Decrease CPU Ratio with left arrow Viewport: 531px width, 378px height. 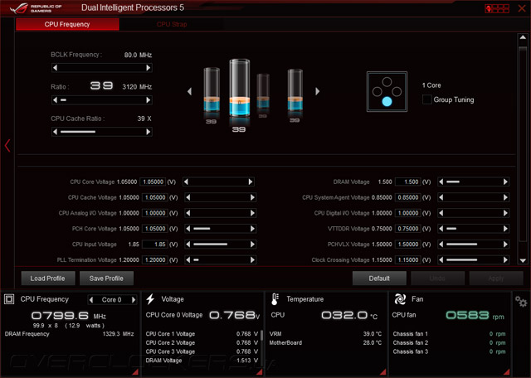[56, 100]
